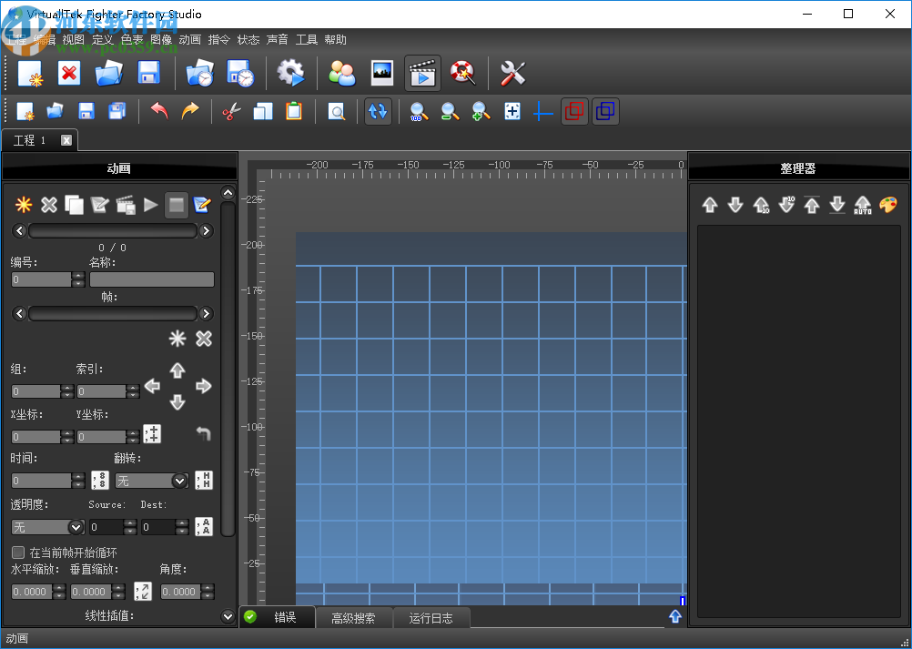912x649 pixels.
Task: Open the 透明度 transparency dropdown
Action: 47,527
